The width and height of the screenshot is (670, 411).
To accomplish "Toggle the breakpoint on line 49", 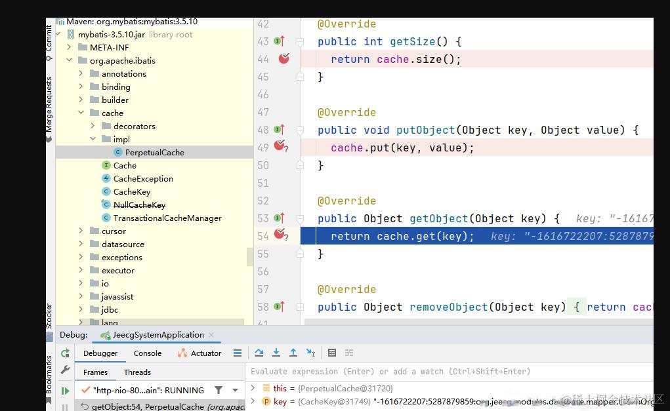I will tap(281, 146).
